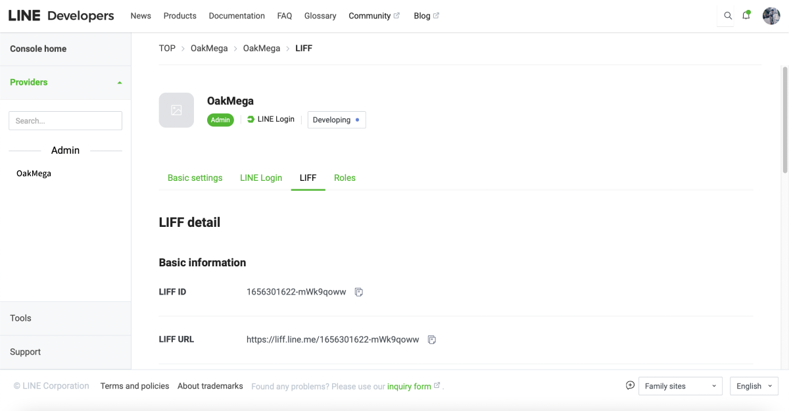Image resolution: width=789 pixels, height=411 pixels.
Task: Go to TOP in breadcrumb
Action: click(x=167, y=48)
